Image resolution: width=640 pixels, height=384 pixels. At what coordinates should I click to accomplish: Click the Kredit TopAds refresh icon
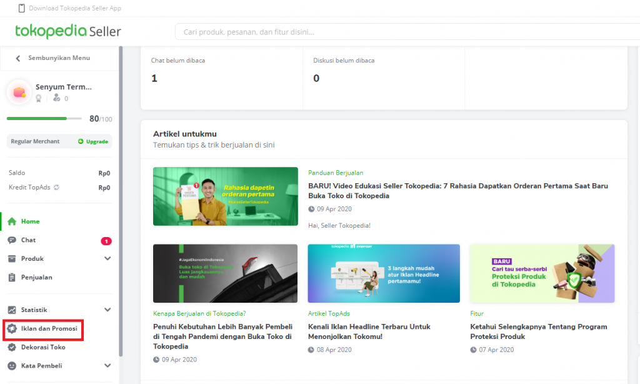point(57,188)
